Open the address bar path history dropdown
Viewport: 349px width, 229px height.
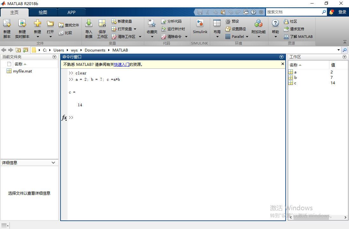[338, 50]
